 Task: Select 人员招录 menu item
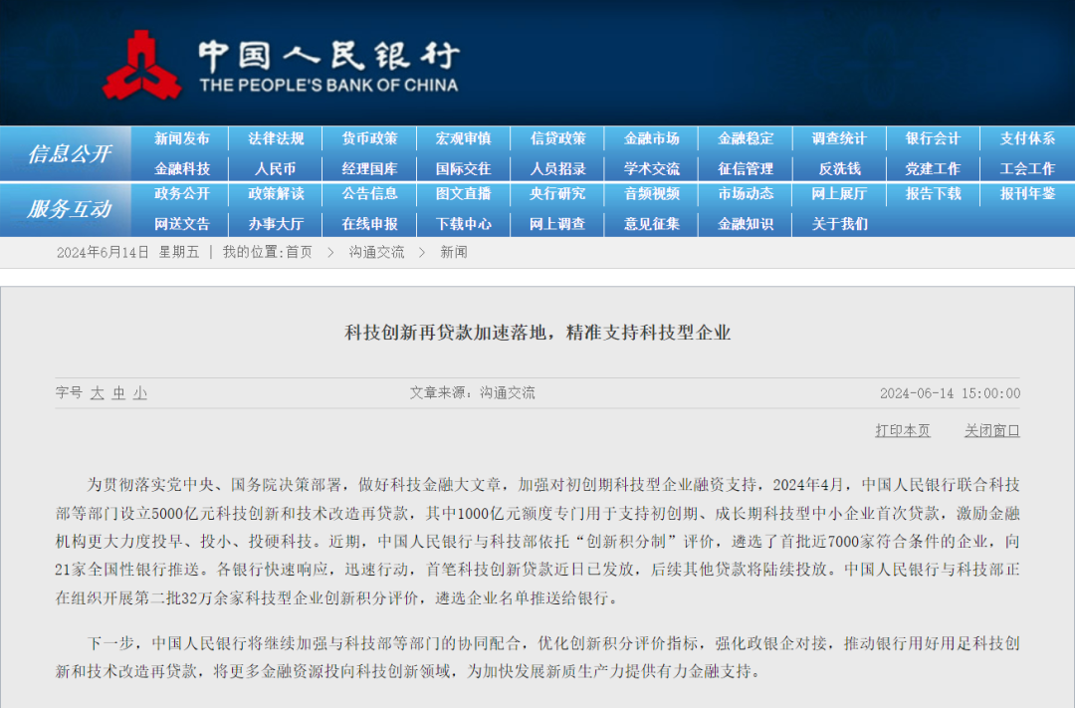pos(557,168)
